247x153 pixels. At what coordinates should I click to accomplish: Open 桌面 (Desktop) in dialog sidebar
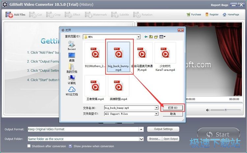pyautogui.click(x=72, y=57)
